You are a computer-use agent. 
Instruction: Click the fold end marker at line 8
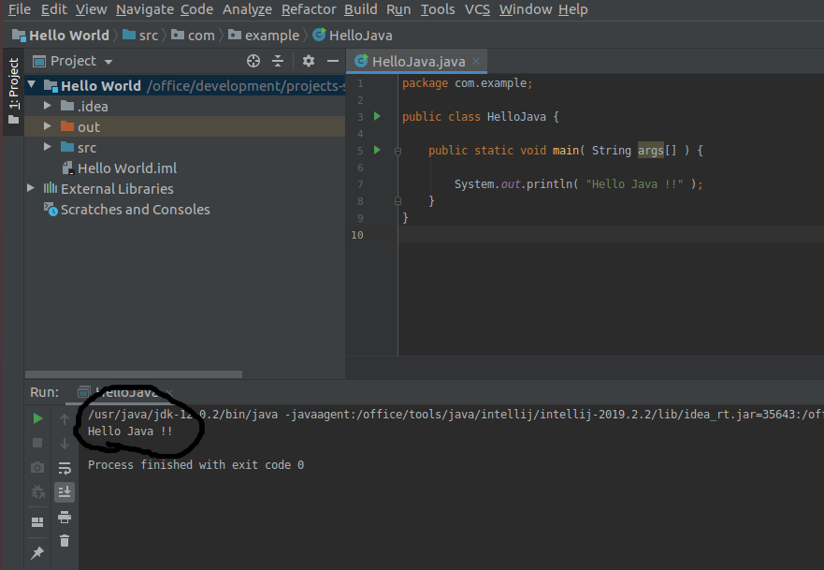click(398, 201)
